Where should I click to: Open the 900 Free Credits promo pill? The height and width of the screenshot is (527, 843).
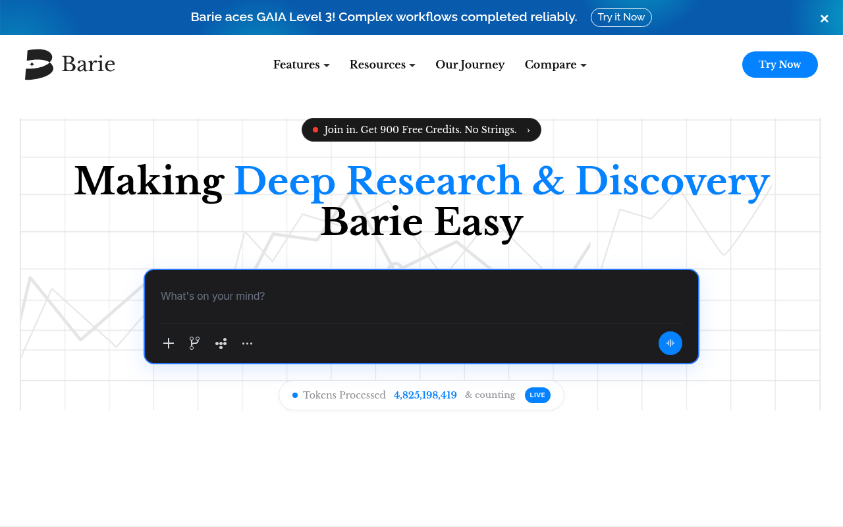(x=421, y=130)
